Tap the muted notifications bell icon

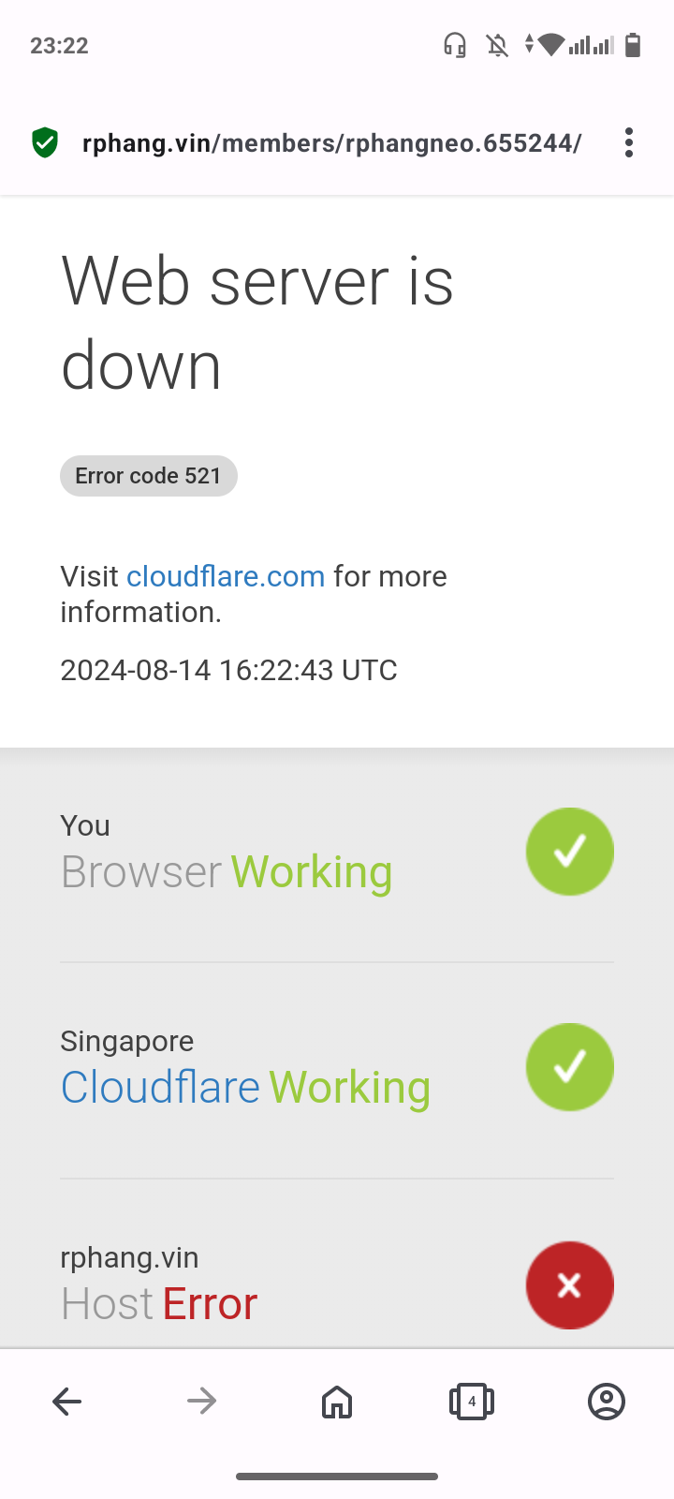click(x=497, y=45)
